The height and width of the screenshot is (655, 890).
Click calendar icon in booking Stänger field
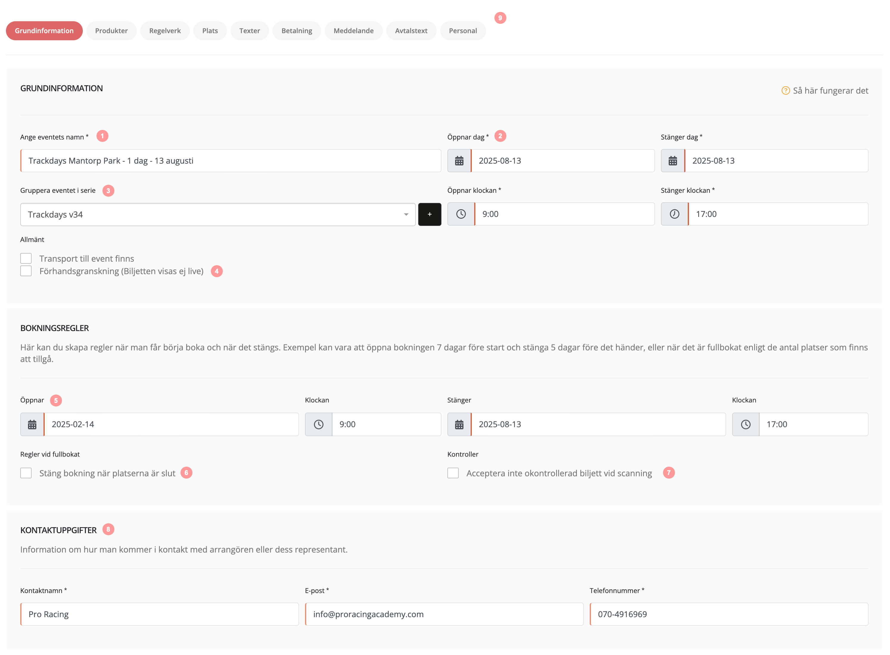pos(459,424)
